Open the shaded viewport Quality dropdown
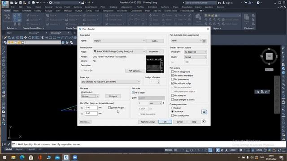This screenshot has width=287, height=161. click(196, 57)
